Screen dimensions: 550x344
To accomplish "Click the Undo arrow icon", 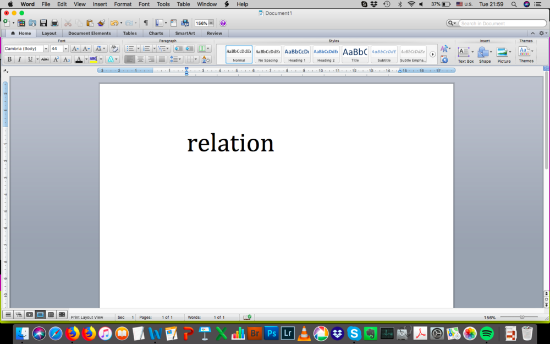I will pos(113,23).
